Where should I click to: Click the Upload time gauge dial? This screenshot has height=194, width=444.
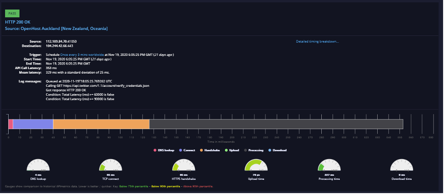tap(256, 165)
